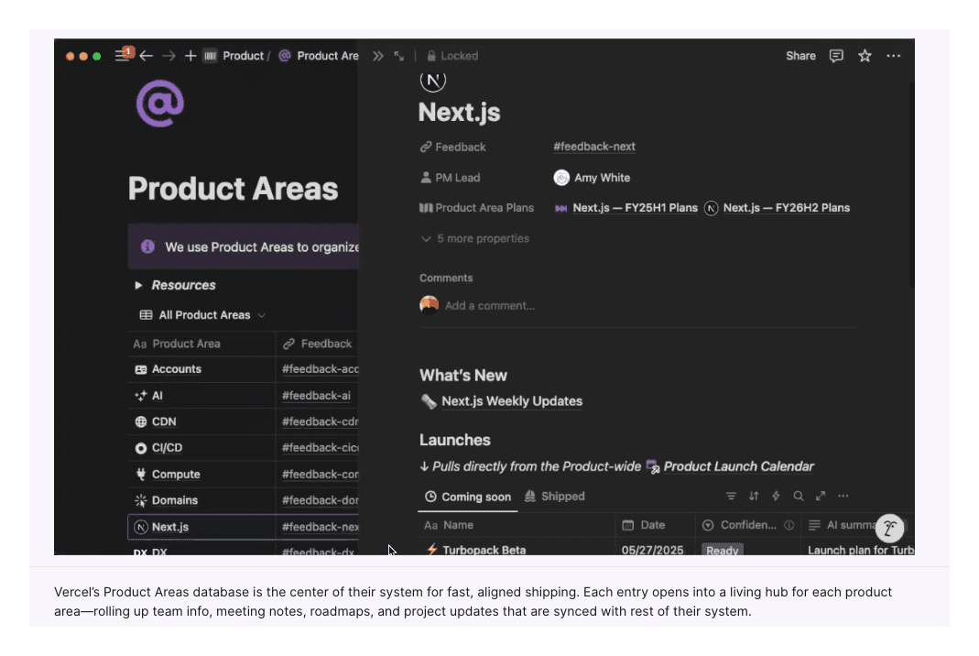This screenshot has width=979, height=656.
Task: Open Next.js Weekly Updates page
Action: point(511,401)
